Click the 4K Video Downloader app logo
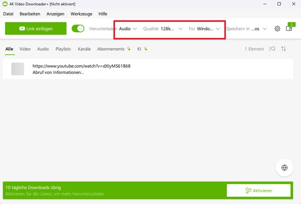Screen dimensions: 301x204 tap(5, 4)
